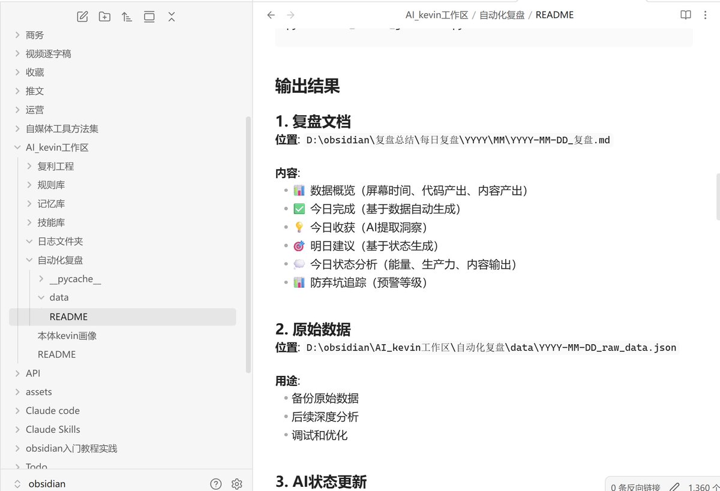The width and height of the screenshot is (720, 491).
Task: Click the 今日收获 bullet line
Action: click(360, 227)
